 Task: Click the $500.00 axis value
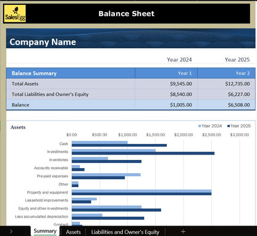pyautogui.click(x=99, y=135)
